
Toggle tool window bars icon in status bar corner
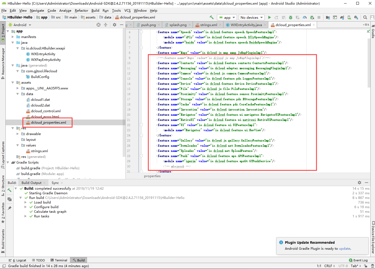click(x=4, y=266)
